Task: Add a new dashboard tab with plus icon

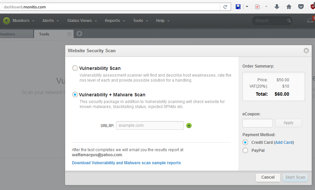Action: pos(79,33)
